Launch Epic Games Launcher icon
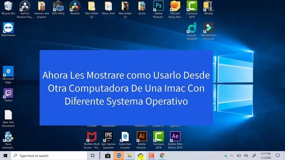 (x=108, y=140)
